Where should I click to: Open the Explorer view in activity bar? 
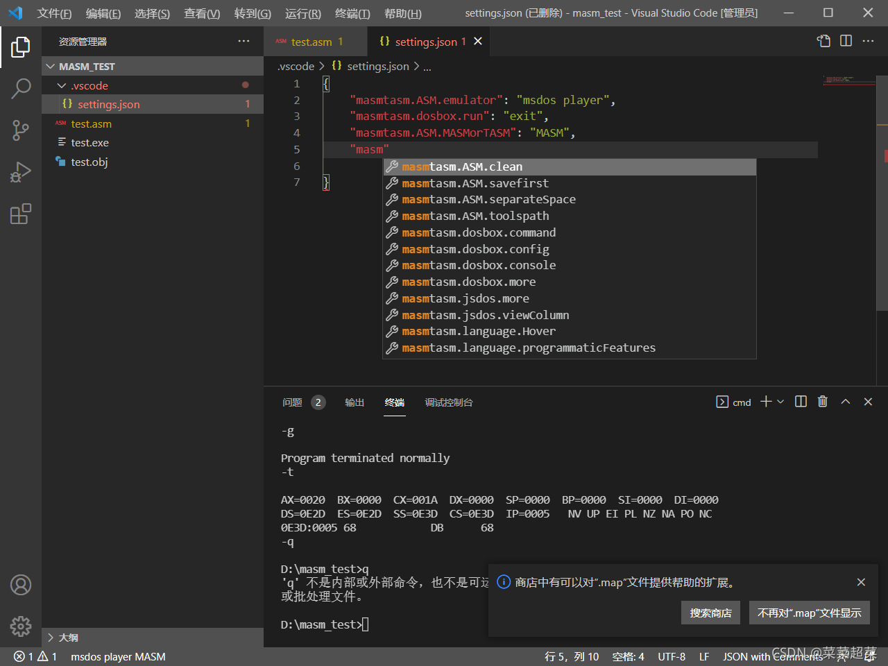click(21, 47)
